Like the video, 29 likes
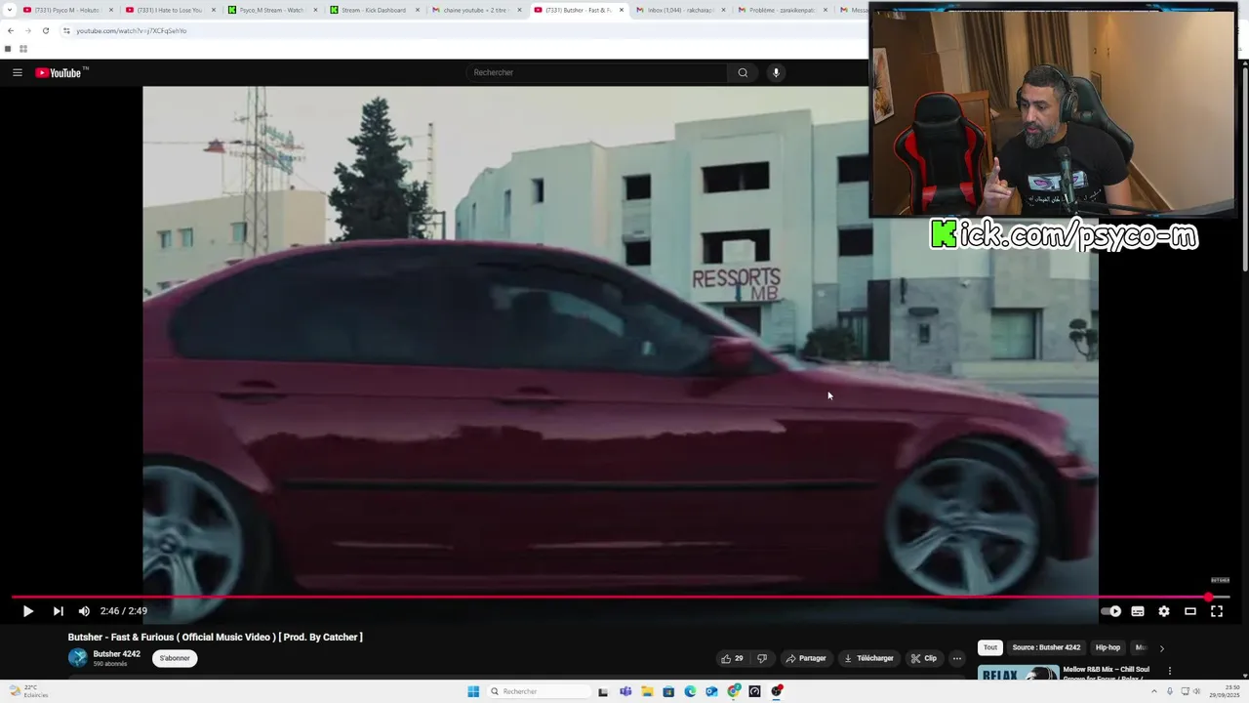This screenshot has width=1249, height=703. (x=732, y=658)
